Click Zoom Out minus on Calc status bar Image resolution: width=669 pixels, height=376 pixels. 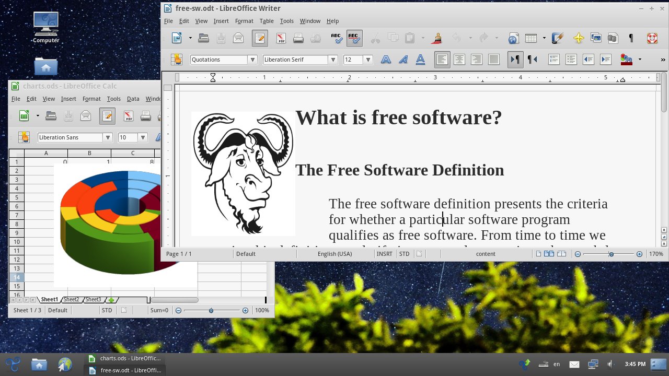click(178, 310)
